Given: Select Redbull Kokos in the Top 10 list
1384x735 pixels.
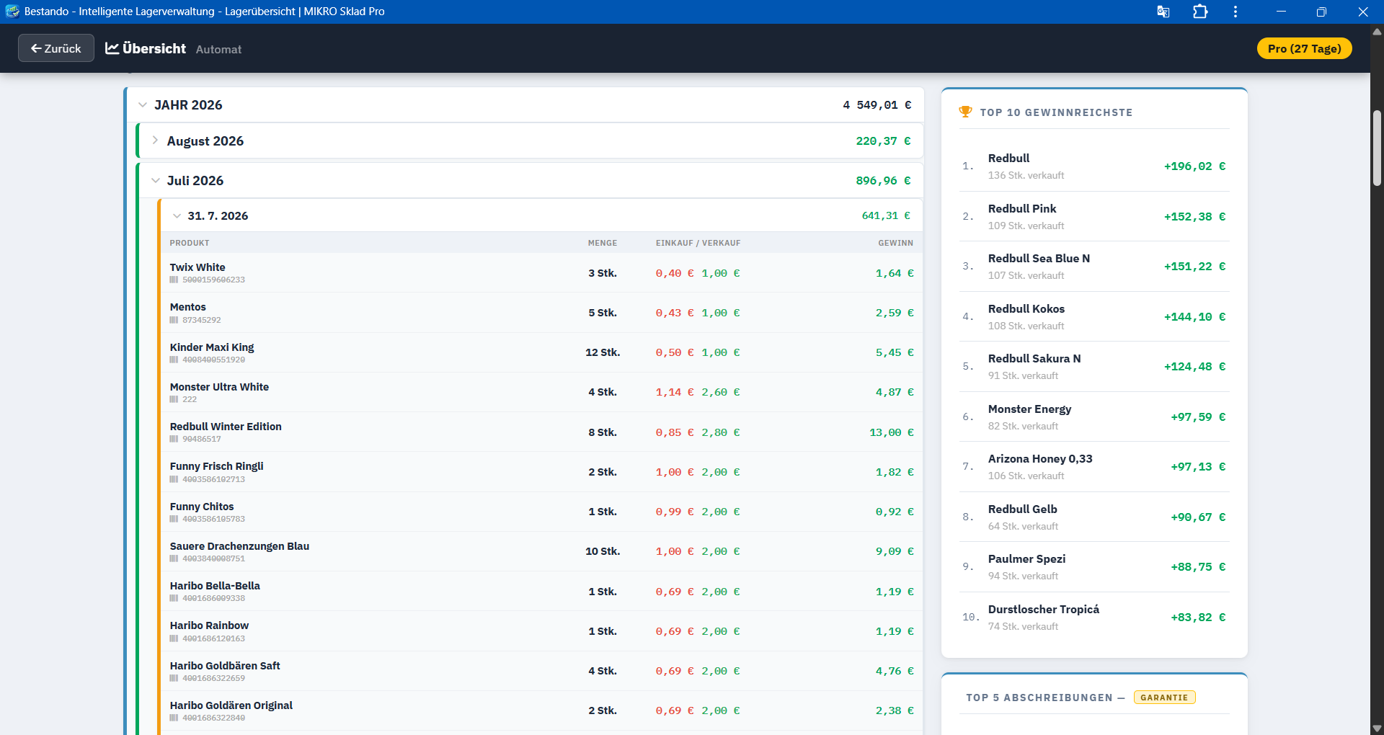Looking at the screenshot, I should (x=1026, y=309).
